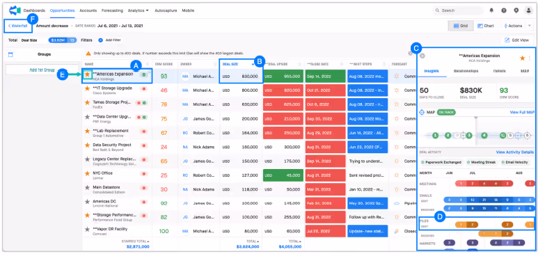Open the user profile avatar icon
Viewport: 538px width, 254px height.
tap(529, 10)
